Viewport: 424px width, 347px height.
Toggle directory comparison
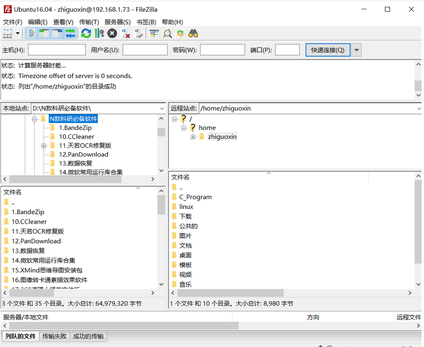[167, 34]
